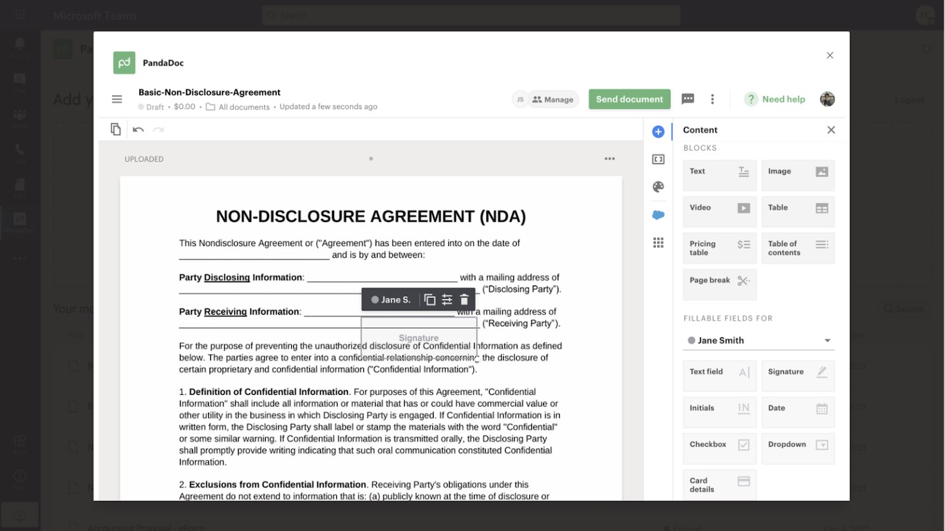Viewport: 945px width, 531px height.
Task: Open the document more options menu
Action: [712, 99]
